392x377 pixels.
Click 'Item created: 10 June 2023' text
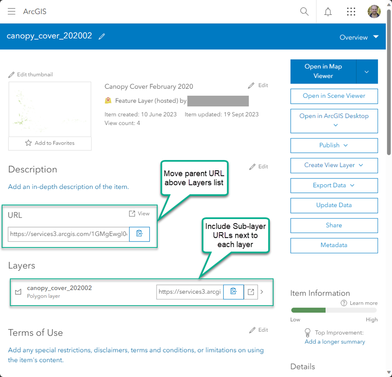140,115
